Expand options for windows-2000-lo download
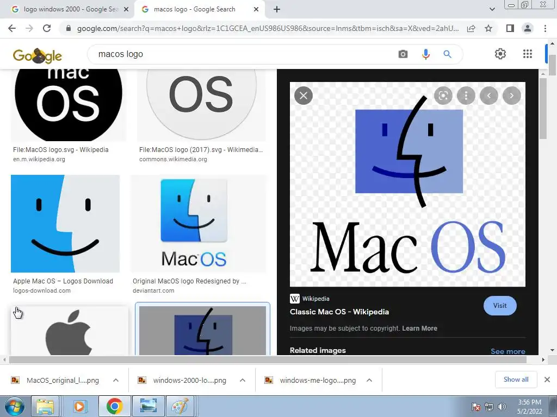557x417 pixels. tap(243, 380)
